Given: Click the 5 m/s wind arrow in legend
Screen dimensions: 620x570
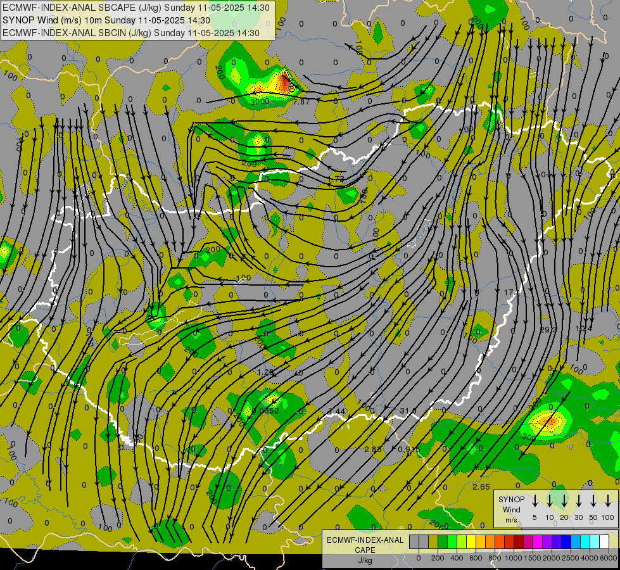Looking at the screenshot, I should 535,501.
